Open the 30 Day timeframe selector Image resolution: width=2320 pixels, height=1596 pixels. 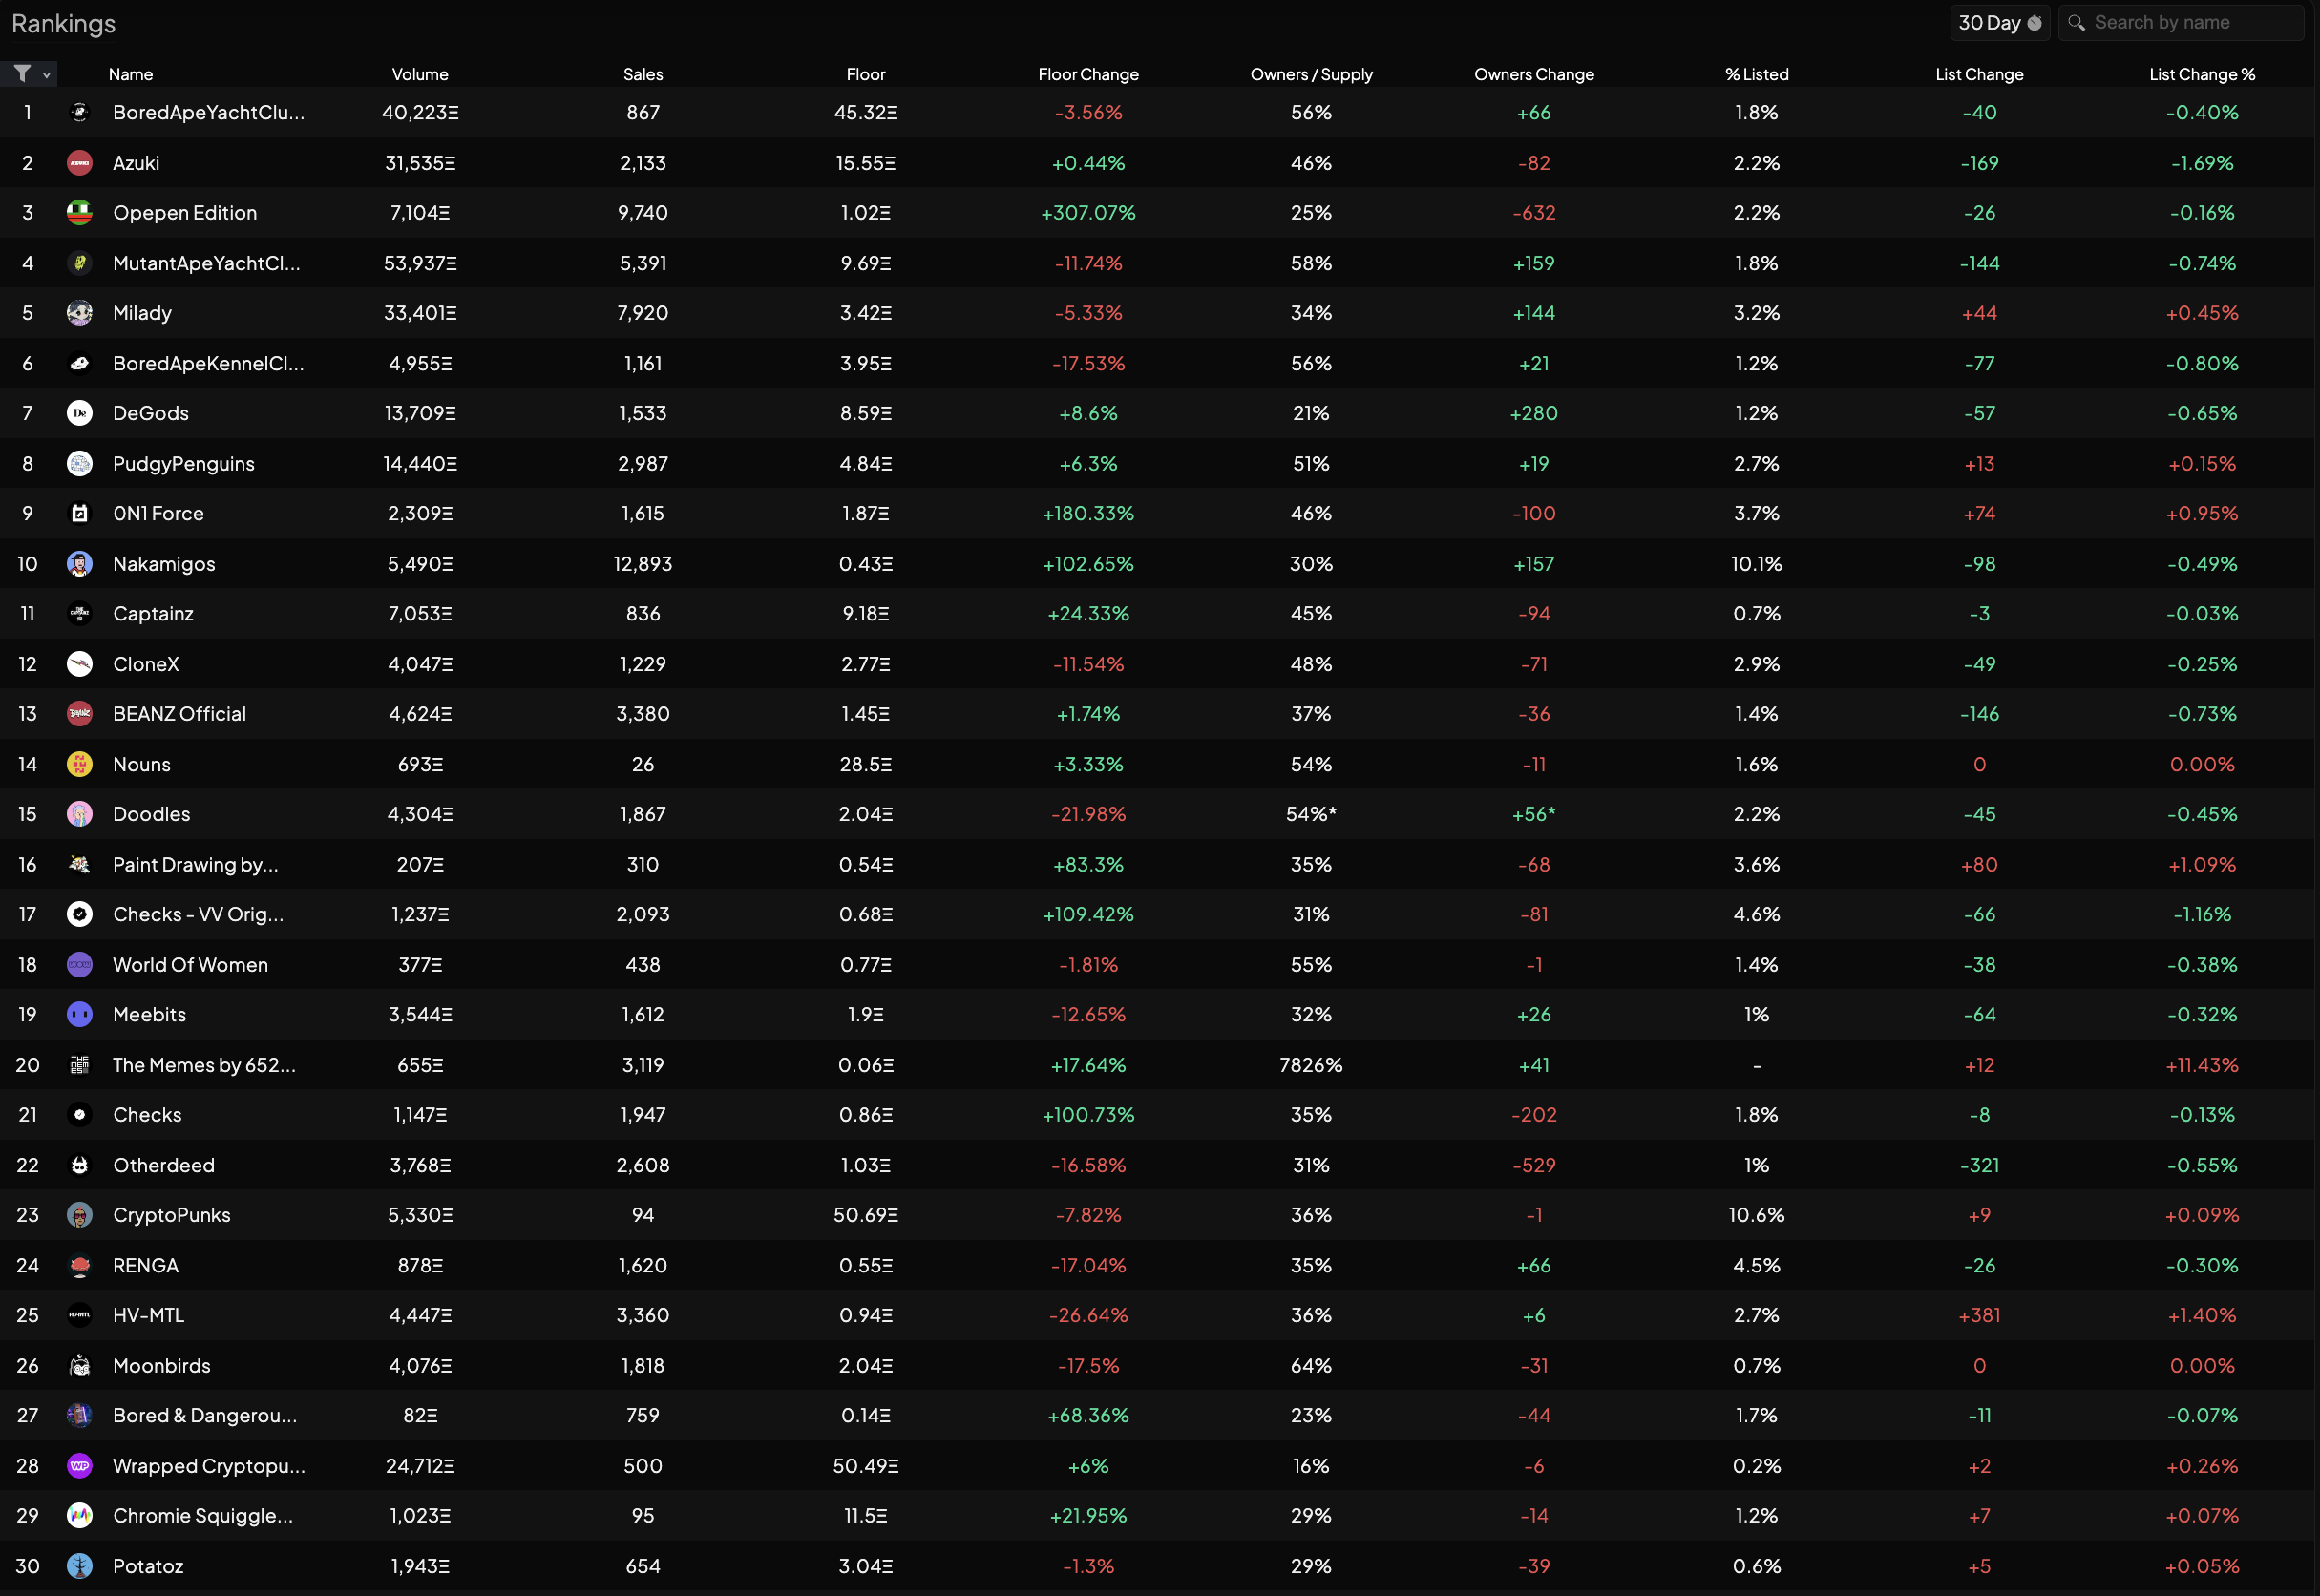pos(1998,23)
